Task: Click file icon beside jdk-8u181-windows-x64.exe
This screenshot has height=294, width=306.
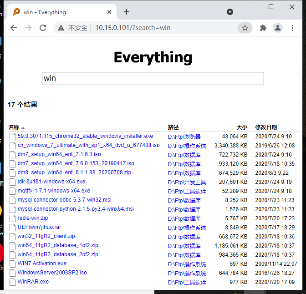Action: [x=12, y=182]
